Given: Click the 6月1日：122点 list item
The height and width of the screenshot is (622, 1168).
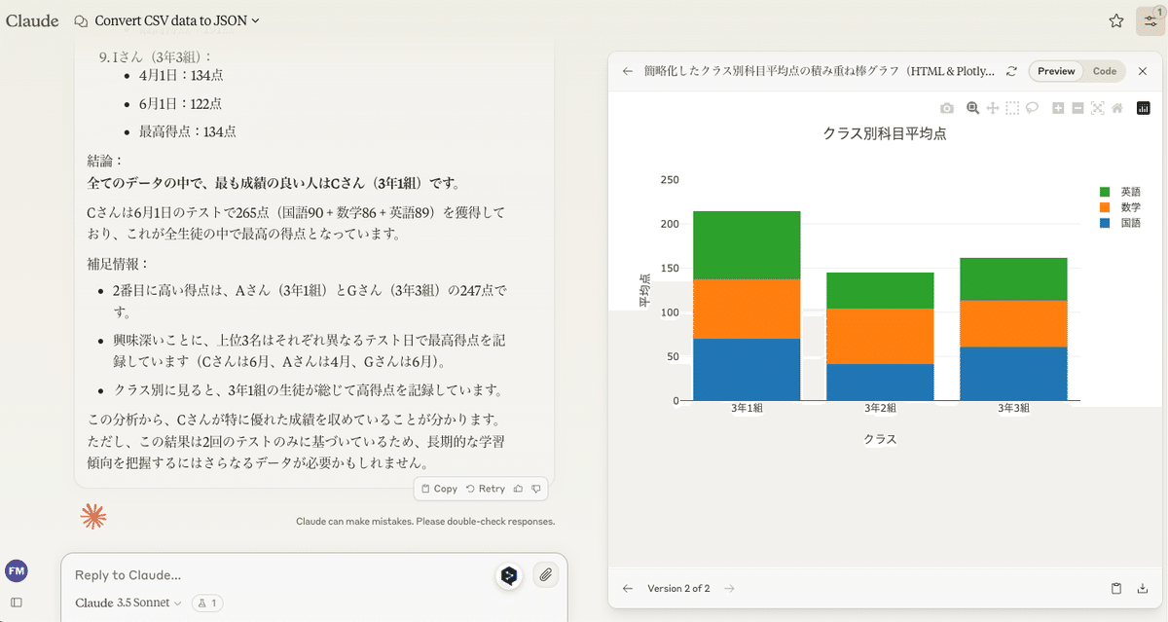Looking at the screenshot, I should (x=181, y=103).
